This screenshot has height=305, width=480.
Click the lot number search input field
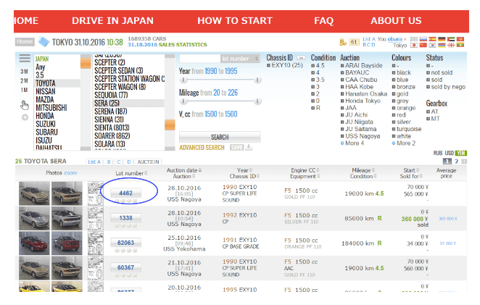[199, 59]
